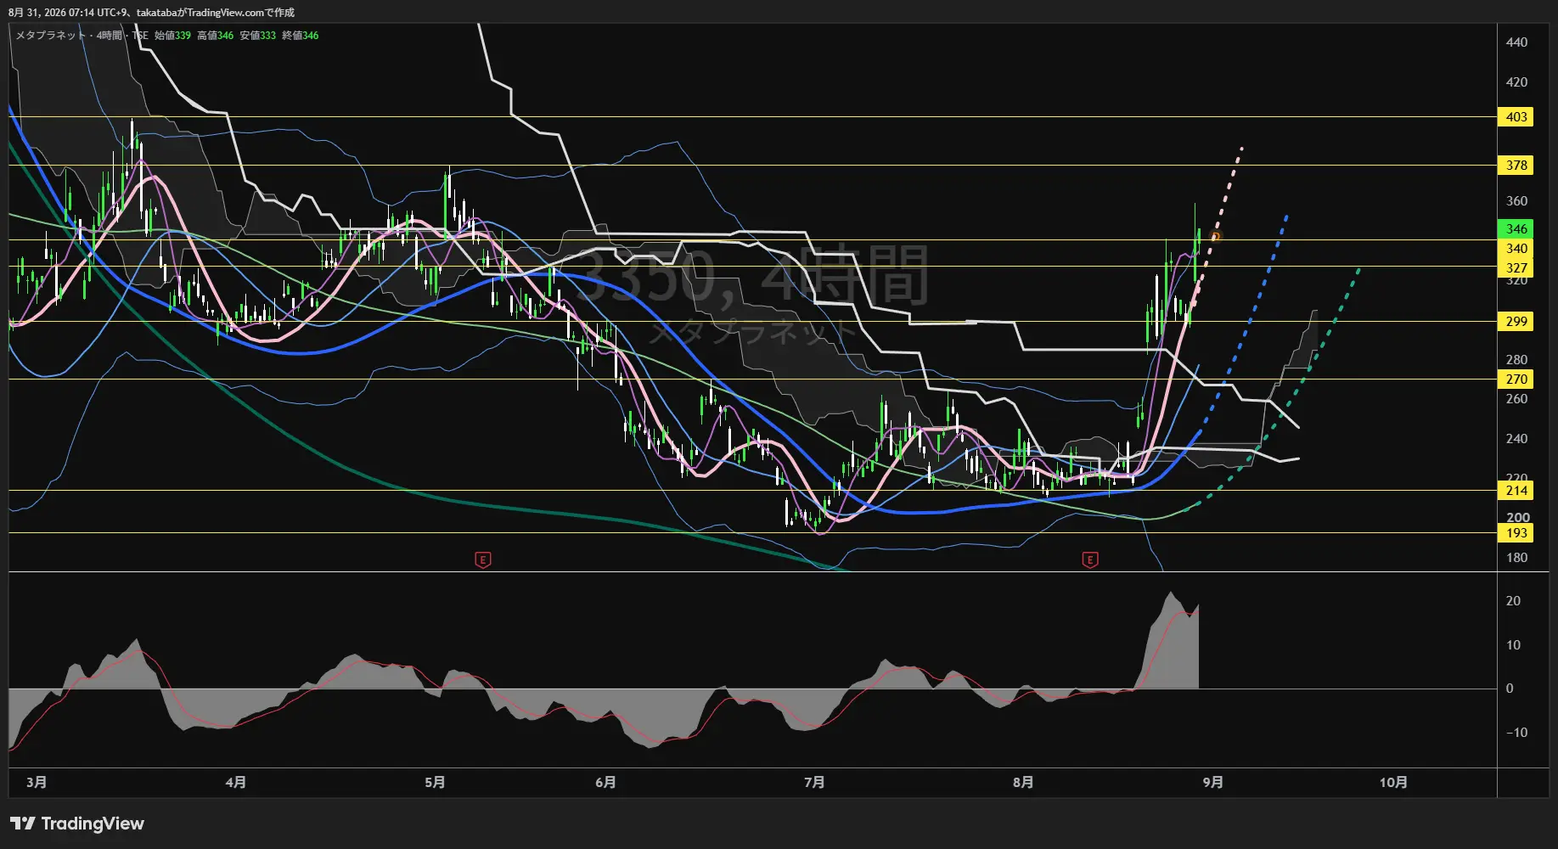This screenshot has height=849, width=1558.
Task: Select the 340 yellow price level label
Action: pos(1516,249)
